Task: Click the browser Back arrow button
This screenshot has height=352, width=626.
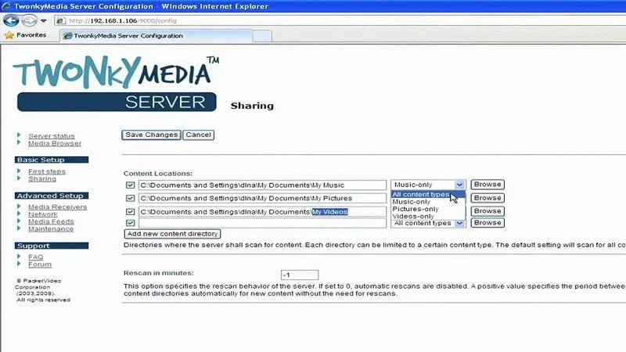Action: click(x=11, y=20)
